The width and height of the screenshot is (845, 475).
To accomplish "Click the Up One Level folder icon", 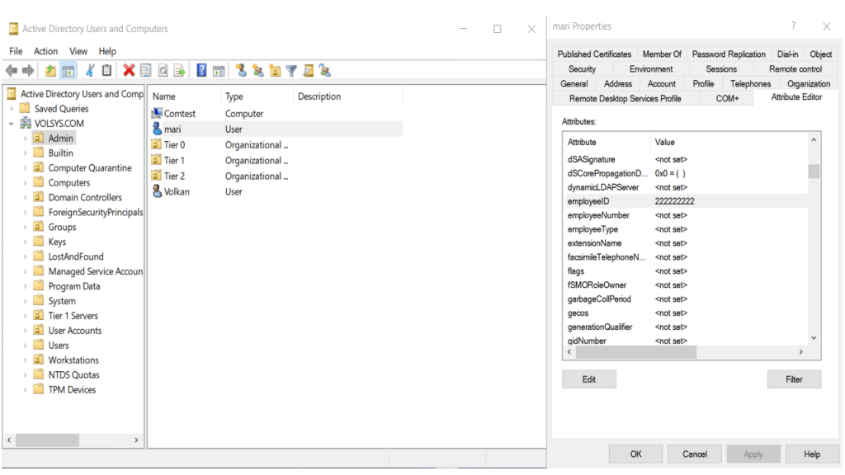I will pyautogui.click(x=51, y=71).
